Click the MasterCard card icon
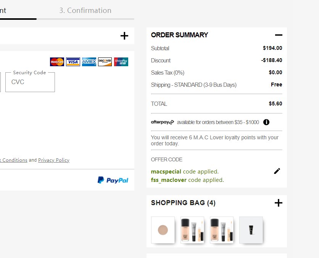This screenshot has width=319, height=258. point(57,62)
